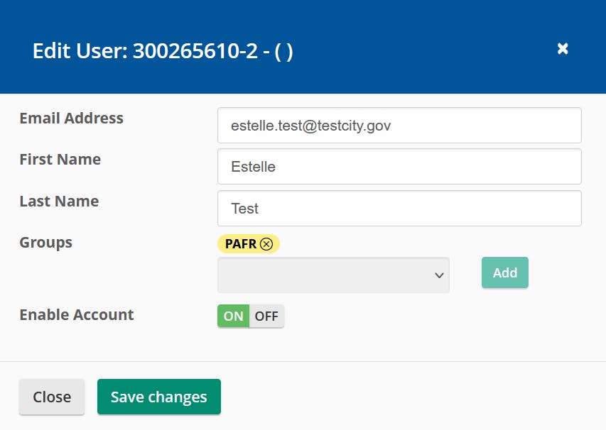Click the Email Address input field

(x=399, y=126)
